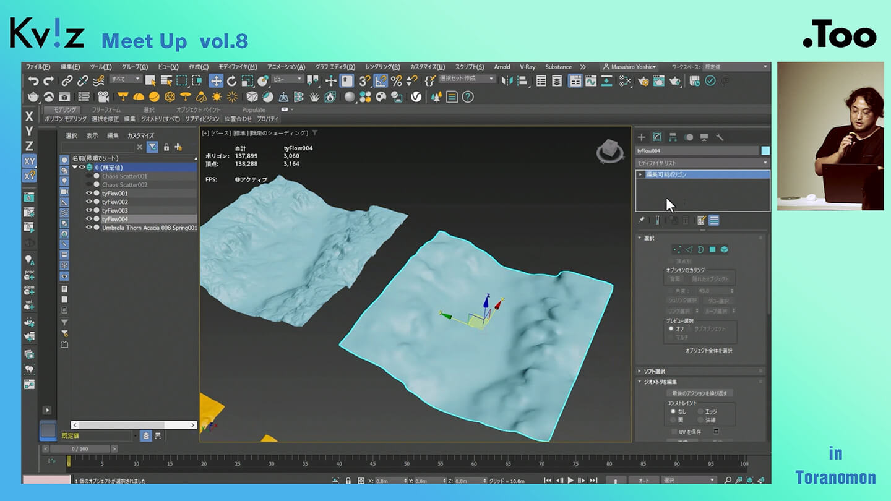Select Polygon sub-object level icon
Viewport: 891px width, 501px height.
click(712, 249)
